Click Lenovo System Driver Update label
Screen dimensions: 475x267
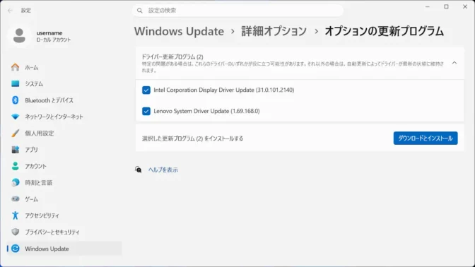pos(206,111)
